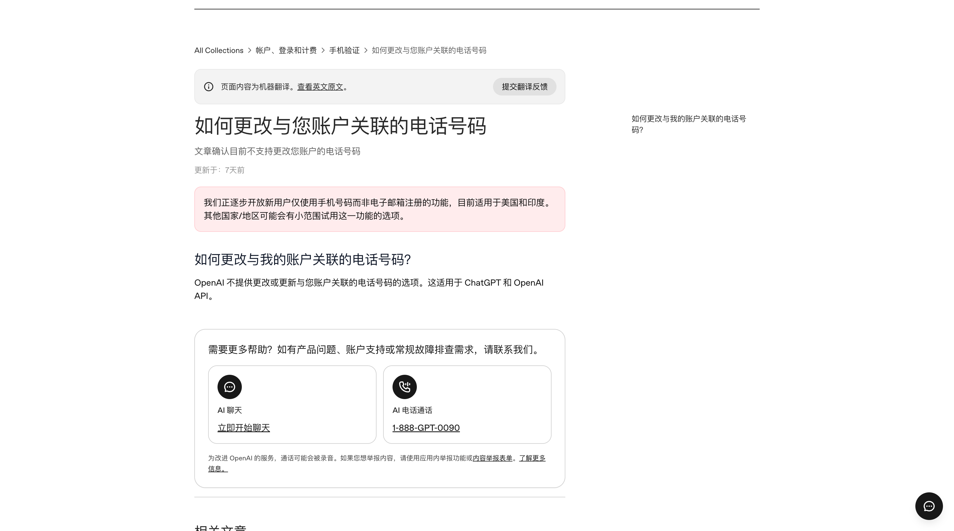Call the 1-888-GPT-0090 link
This screenshot has width=954, height=531.
tap(426, 428)
